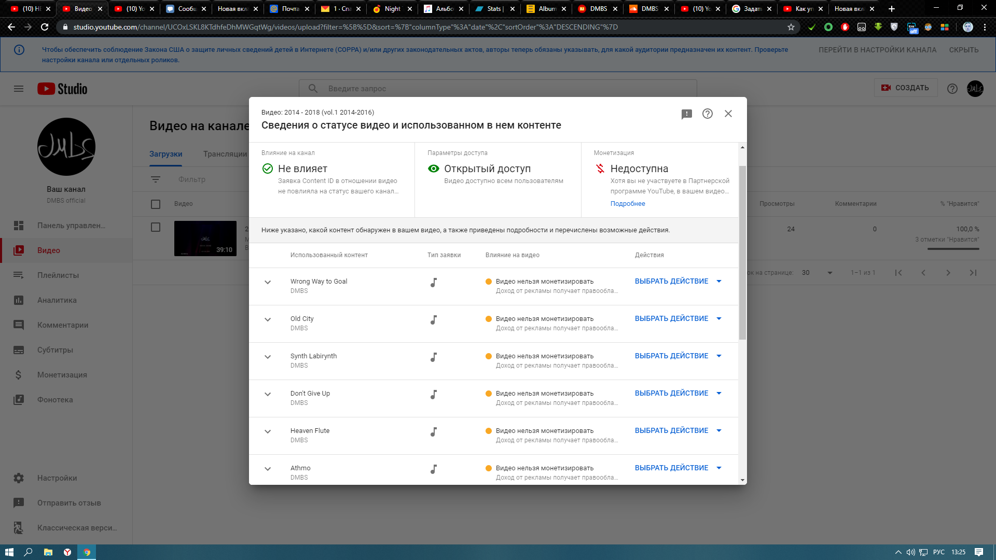Screen dimensions: 996x560
Task: Reload the page in Chrome
Action: (x=45, y=27)
